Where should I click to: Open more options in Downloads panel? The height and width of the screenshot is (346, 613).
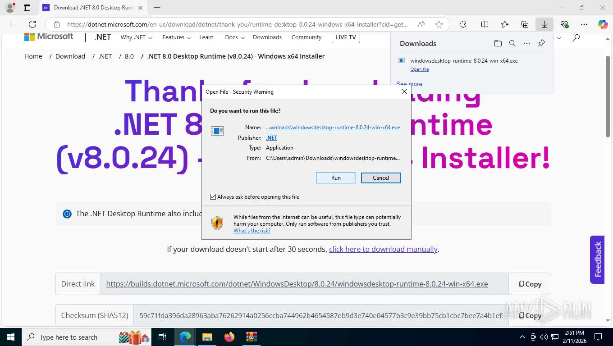[526, 43]
